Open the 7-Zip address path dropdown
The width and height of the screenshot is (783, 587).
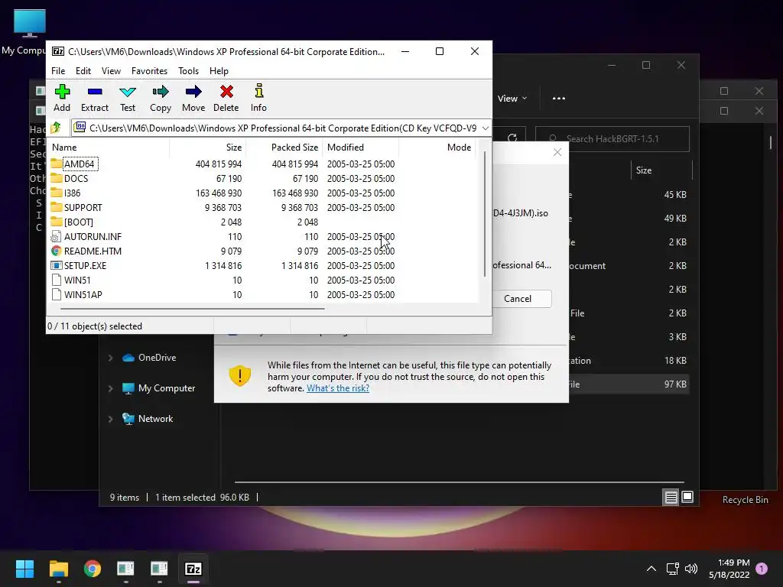click(x=485, y=128)
